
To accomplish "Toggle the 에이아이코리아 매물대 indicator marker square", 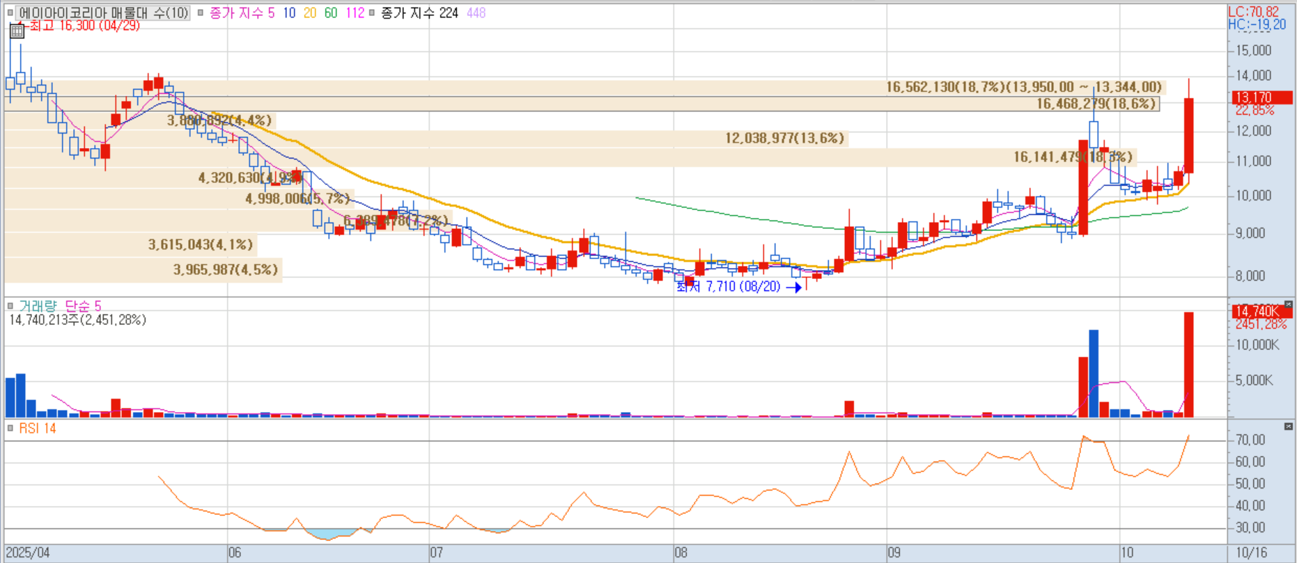I will [x=10, y=13].
